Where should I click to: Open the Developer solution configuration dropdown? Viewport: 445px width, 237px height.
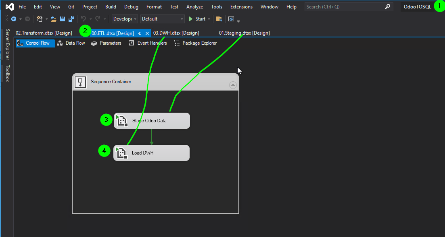(125, 19)
